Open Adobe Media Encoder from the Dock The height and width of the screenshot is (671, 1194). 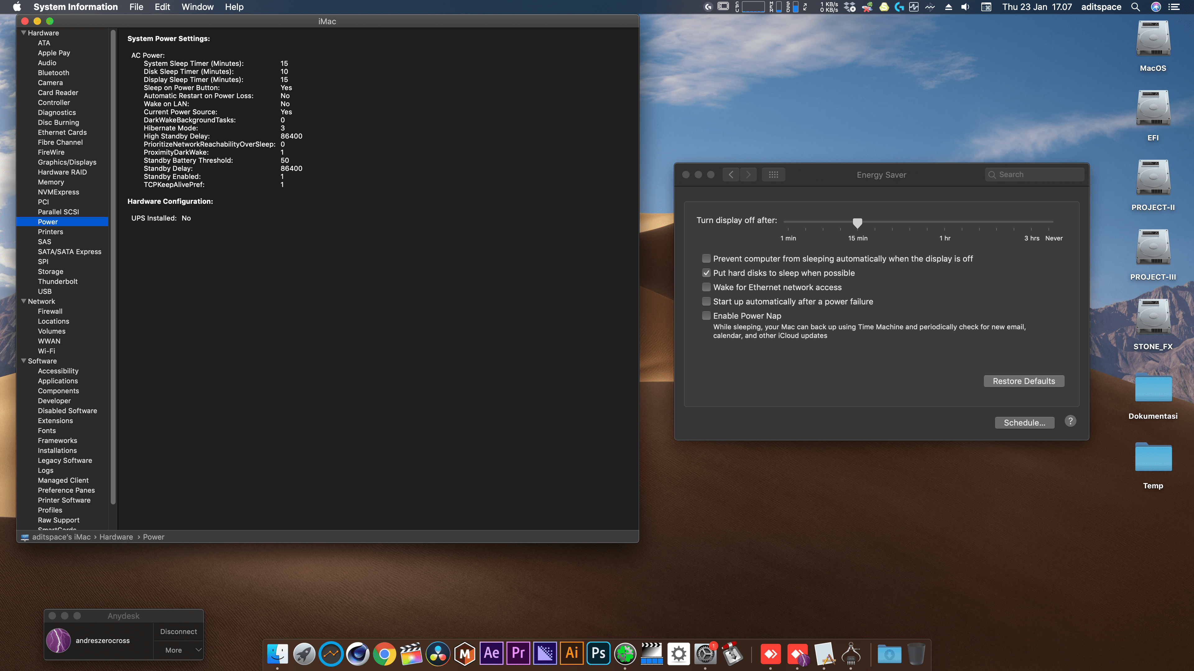tap(545, 653)
